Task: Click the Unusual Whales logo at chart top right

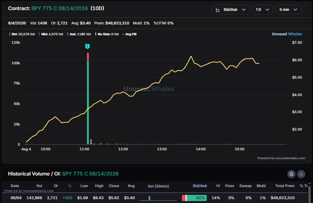Action: coord(287,34)
